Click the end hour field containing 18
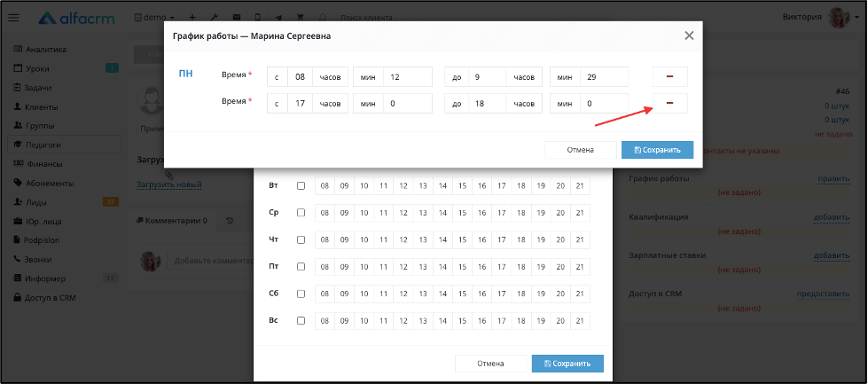The image size is (868, 384). pos(487,104)
